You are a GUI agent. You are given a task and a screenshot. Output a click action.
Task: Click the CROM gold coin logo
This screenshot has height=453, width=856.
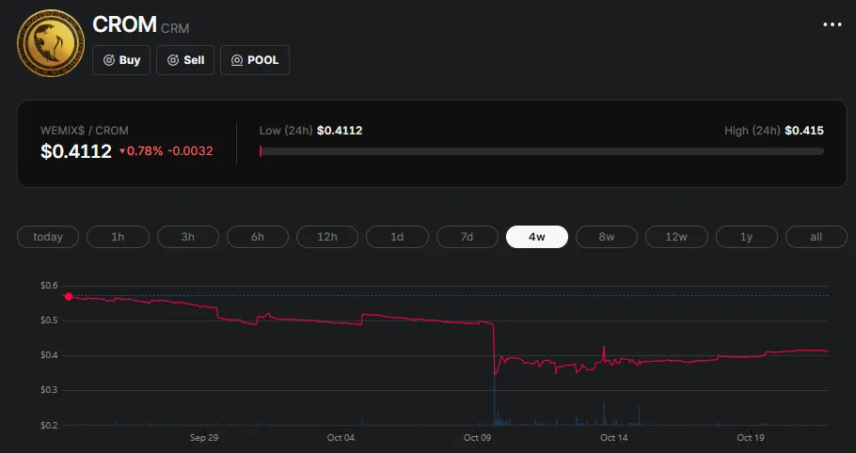tap(50, 43)
